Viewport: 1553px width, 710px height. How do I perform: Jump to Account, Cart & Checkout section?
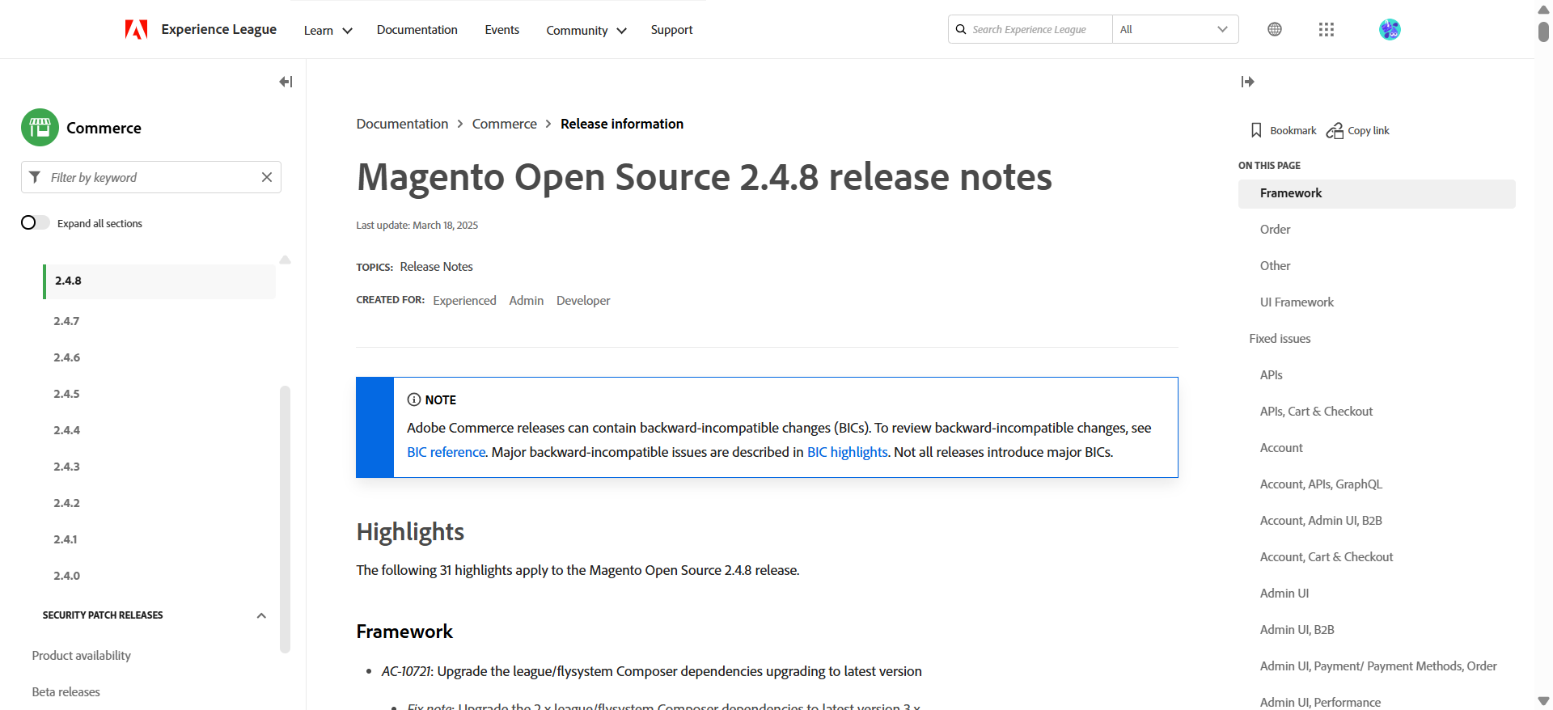coord(1327,557)
